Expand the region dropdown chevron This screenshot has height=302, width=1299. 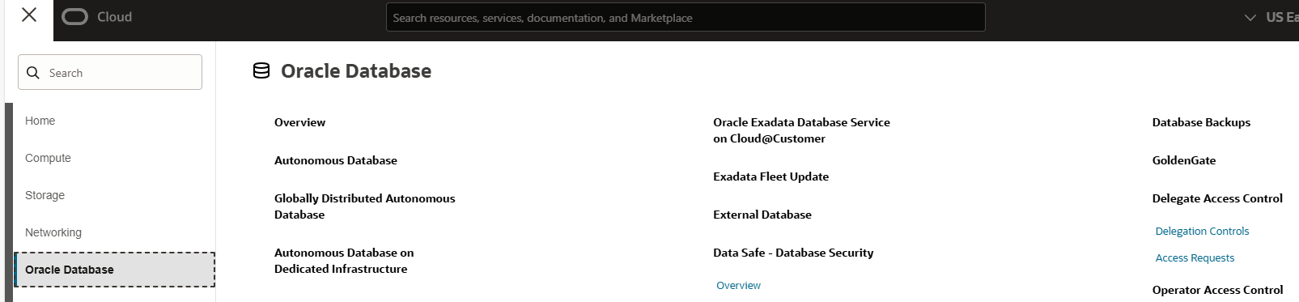click(1250, 17)
